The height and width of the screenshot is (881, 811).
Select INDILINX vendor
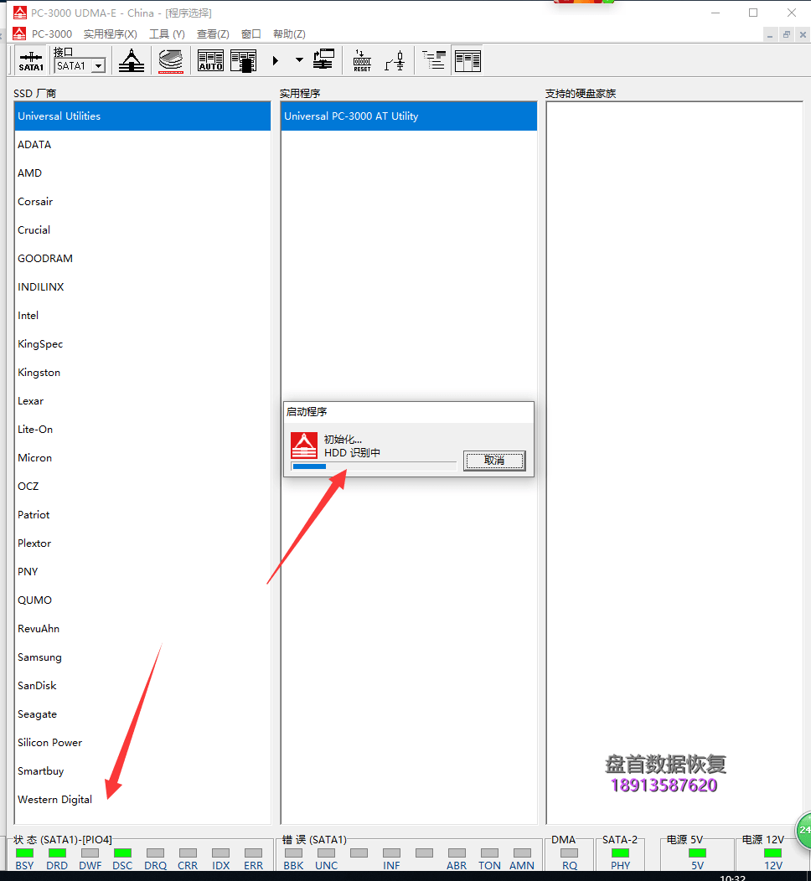tap(142, 287)
